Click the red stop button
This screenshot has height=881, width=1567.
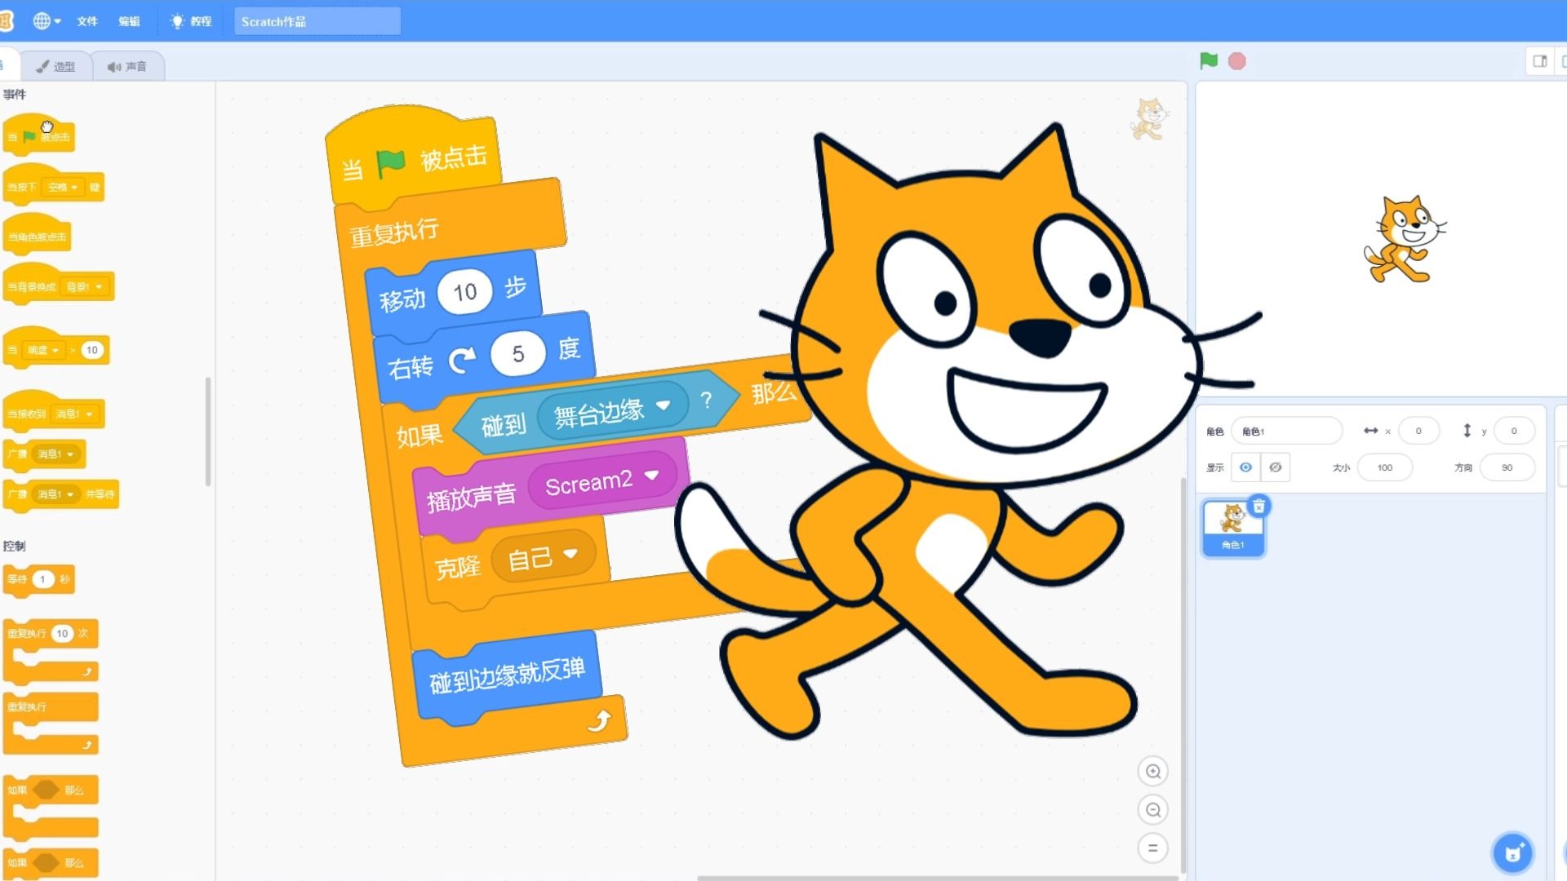coord(1236,61)
